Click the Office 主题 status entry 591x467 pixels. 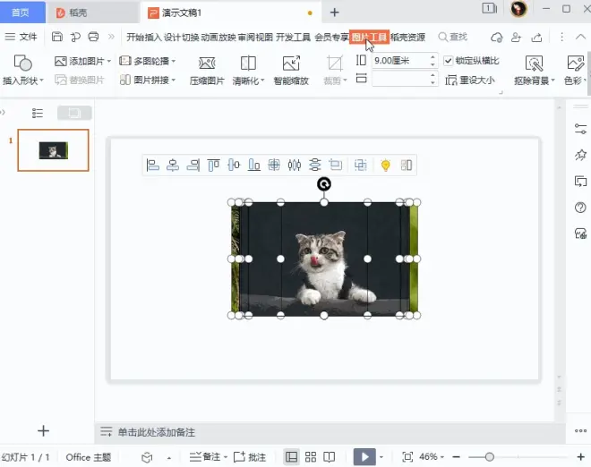pyautogui.click(x=88, y=457)
